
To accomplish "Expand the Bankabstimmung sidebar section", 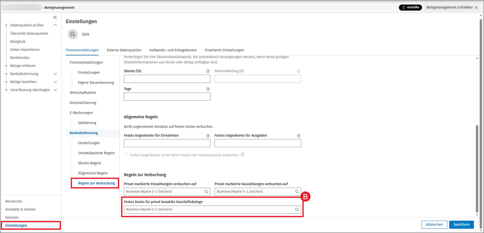I will 55,74.
